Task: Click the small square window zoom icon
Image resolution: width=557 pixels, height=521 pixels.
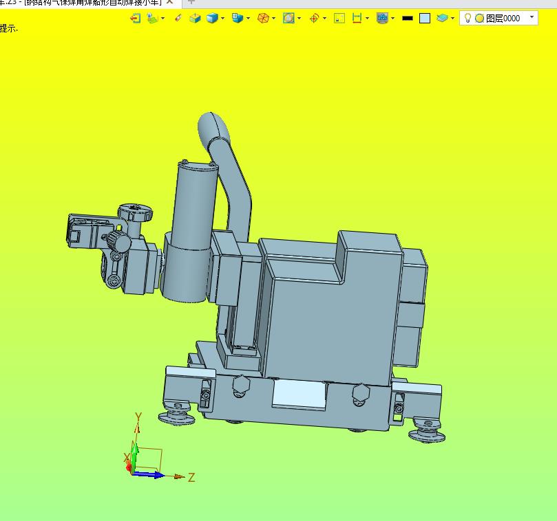Action: pos(339,18)
